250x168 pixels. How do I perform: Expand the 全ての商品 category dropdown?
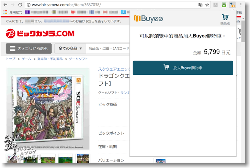click(70, 48)
